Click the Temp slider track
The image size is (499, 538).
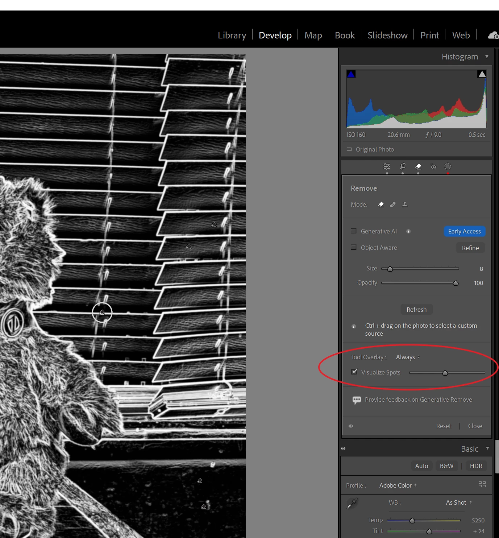click(424, 520)
